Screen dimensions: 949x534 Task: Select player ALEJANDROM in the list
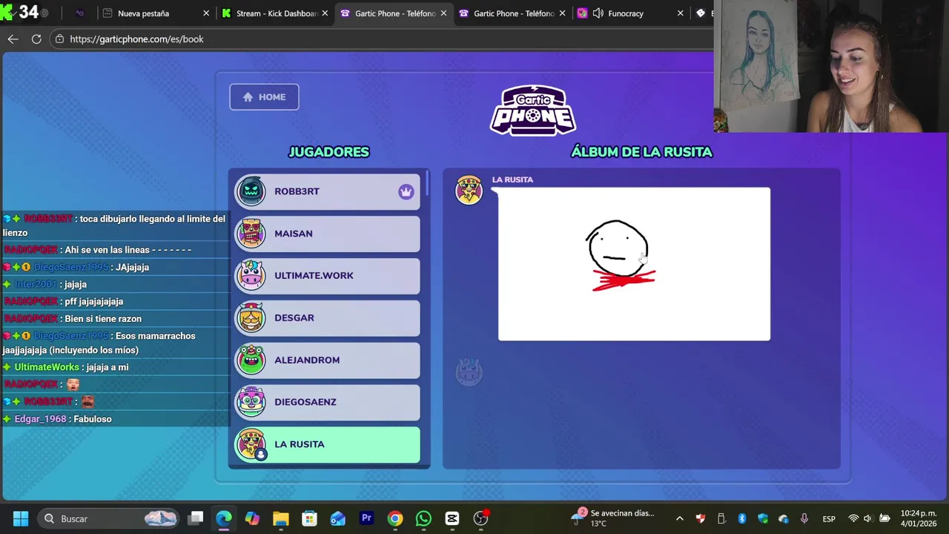pos(327,360)
